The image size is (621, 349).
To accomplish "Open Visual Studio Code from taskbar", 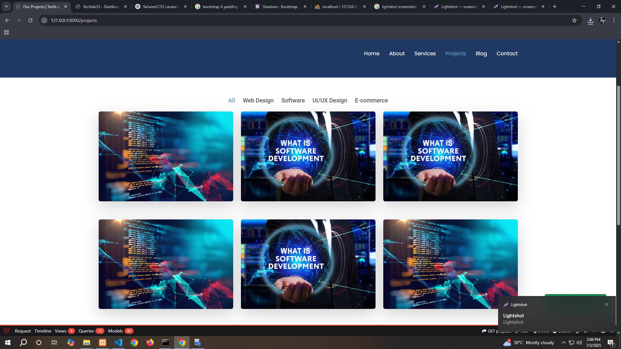I will click(118, 343).
